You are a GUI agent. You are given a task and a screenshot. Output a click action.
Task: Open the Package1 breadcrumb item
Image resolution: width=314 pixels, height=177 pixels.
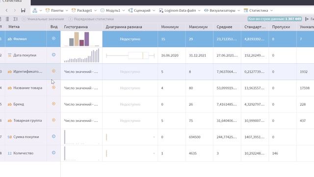click(82, 10)
